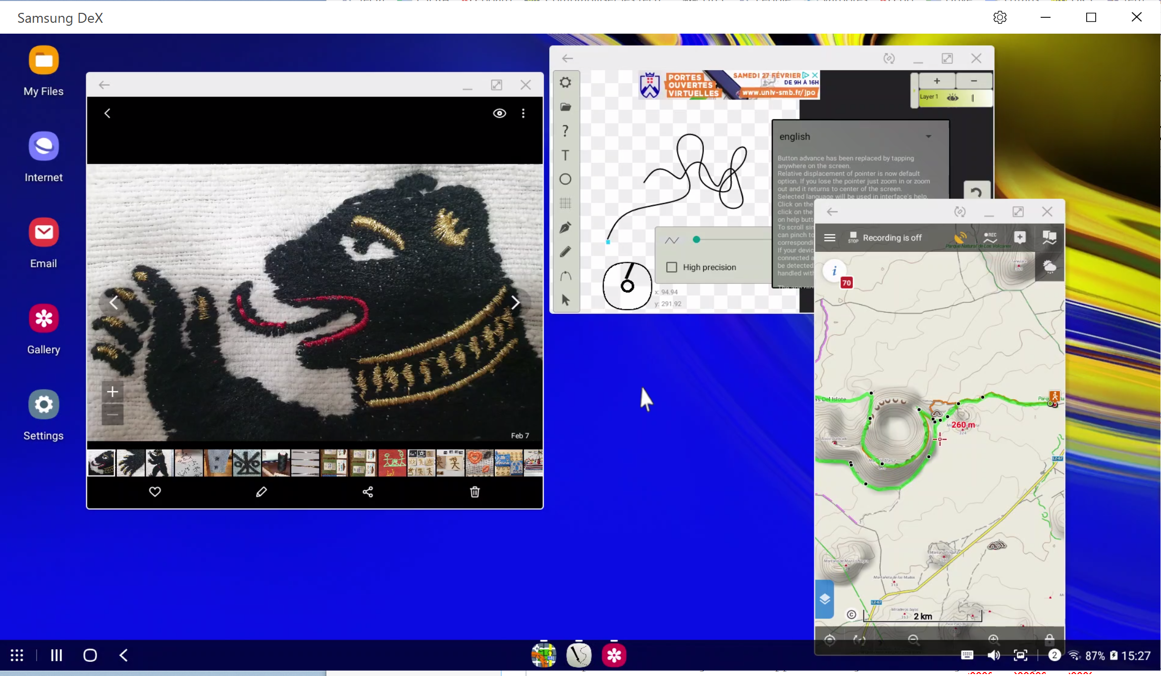1161x676 pixels.
Task: Edit photo with the pencil icon
Action: click(261, 491)
